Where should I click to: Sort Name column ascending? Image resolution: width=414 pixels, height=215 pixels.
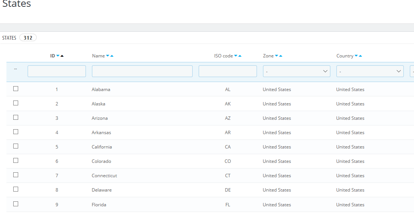tap(112, 56)
